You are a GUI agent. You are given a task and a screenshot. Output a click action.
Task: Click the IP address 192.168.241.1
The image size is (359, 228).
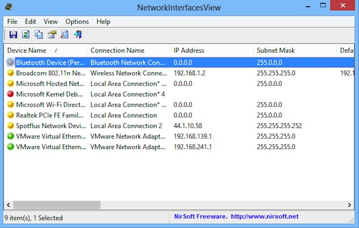coord(193,147)
